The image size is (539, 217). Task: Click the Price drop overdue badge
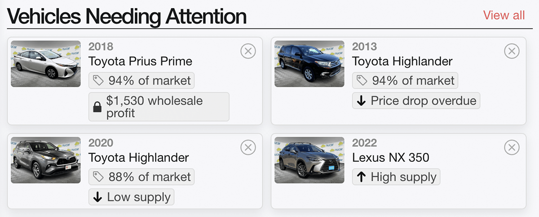416,101
